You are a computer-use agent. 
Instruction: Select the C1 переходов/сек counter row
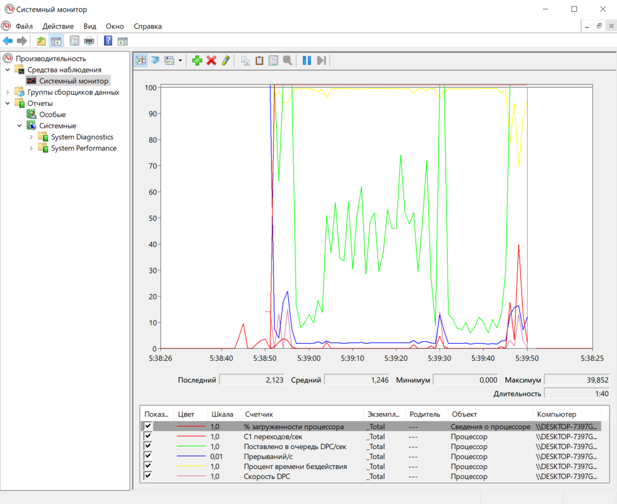(x=273, y=437)
